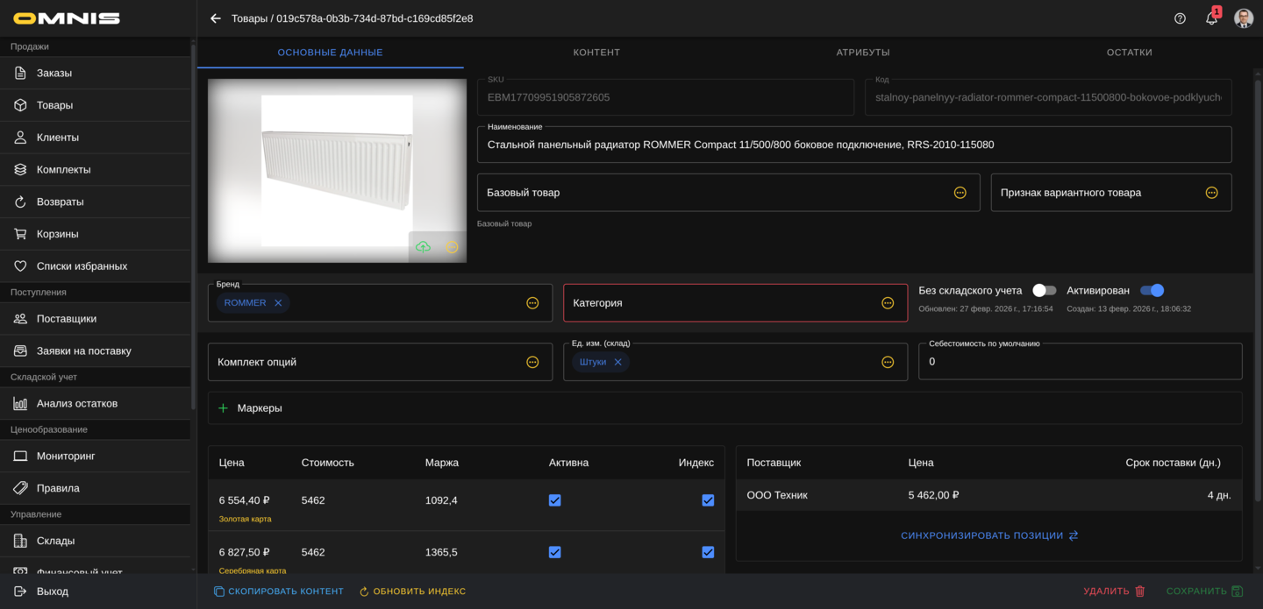Viewport: 1263px width, 609px height.
Task: Toggle the Без складского учета switch
Action: point(1044,290)
